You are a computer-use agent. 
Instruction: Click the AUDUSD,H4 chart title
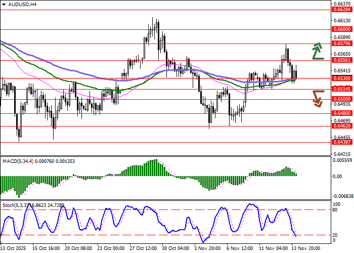point(22,4)
